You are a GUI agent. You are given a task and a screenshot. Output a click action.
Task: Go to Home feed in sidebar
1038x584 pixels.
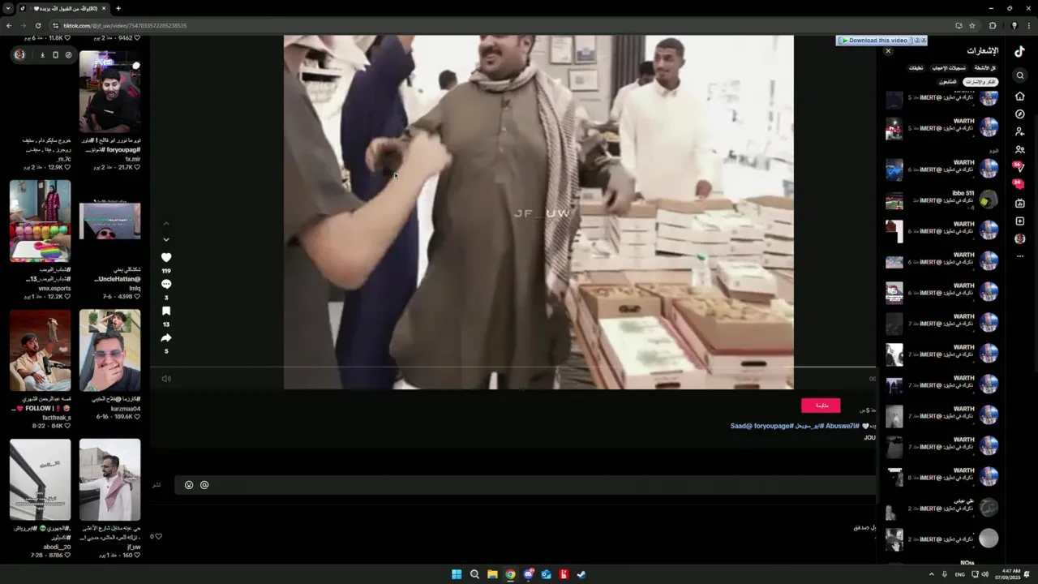click(x=1020, y=96)
